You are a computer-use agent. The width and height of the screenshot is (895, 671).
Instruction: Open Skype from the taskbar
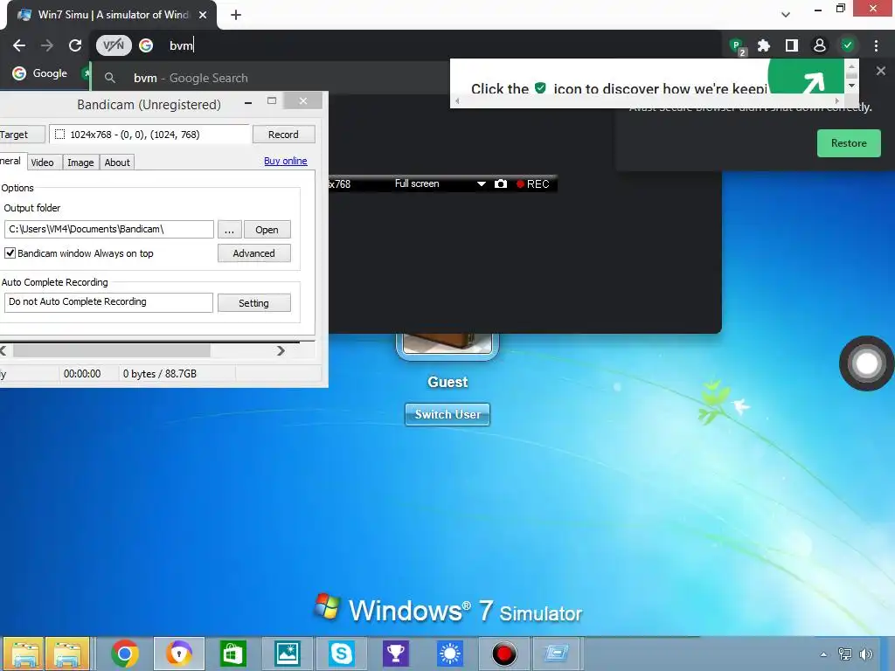click(x=342, y=654)
